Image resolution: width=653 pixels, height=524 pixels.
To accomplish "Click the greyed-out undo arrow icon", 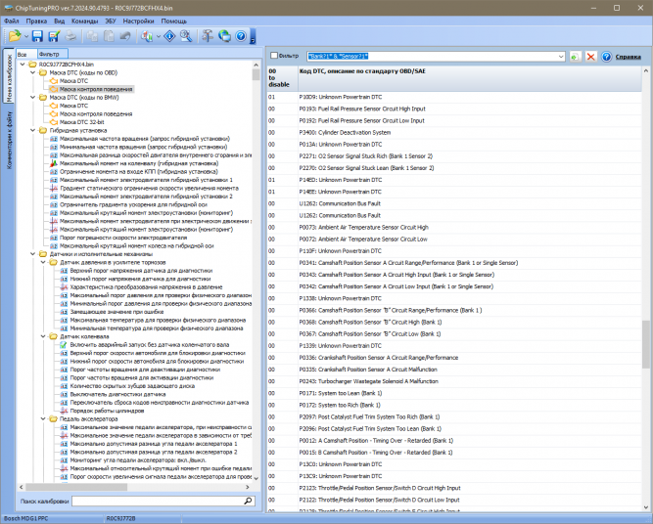I will 125,36.
